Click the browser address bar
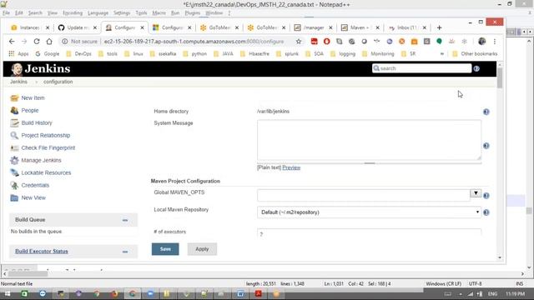This screenshot has width=534, height=300. coord(194,42)
